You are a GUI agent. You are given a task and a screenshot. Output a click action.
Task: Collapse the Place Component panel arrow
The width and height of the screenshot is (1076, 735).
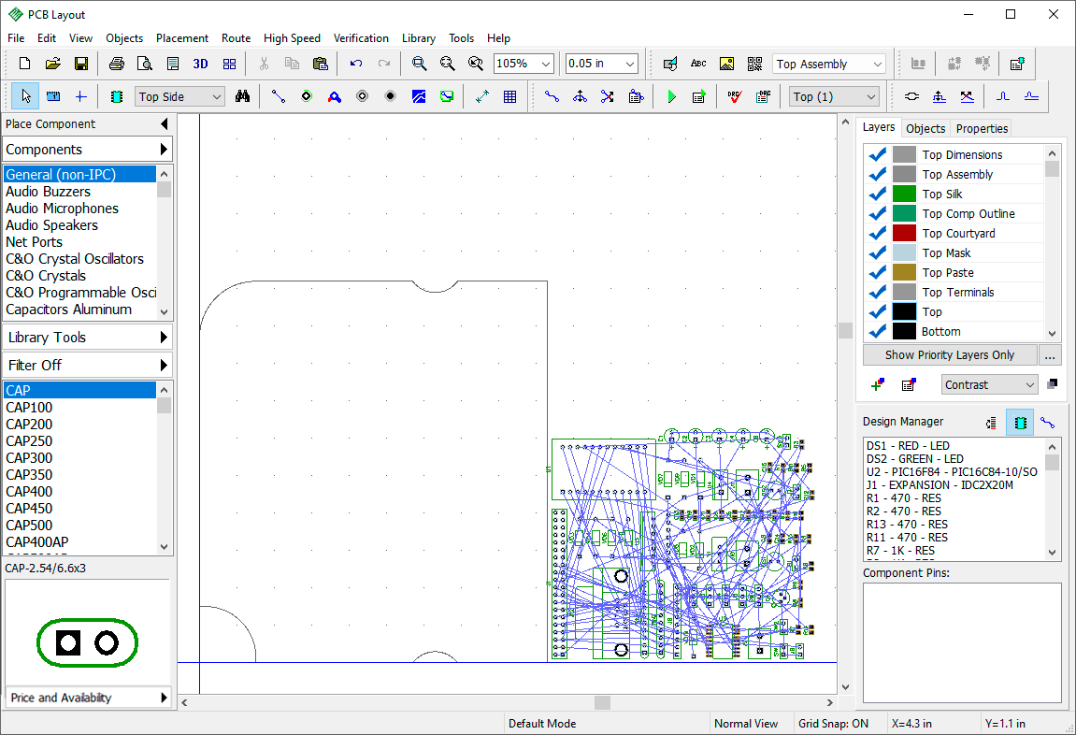point(164,124)
